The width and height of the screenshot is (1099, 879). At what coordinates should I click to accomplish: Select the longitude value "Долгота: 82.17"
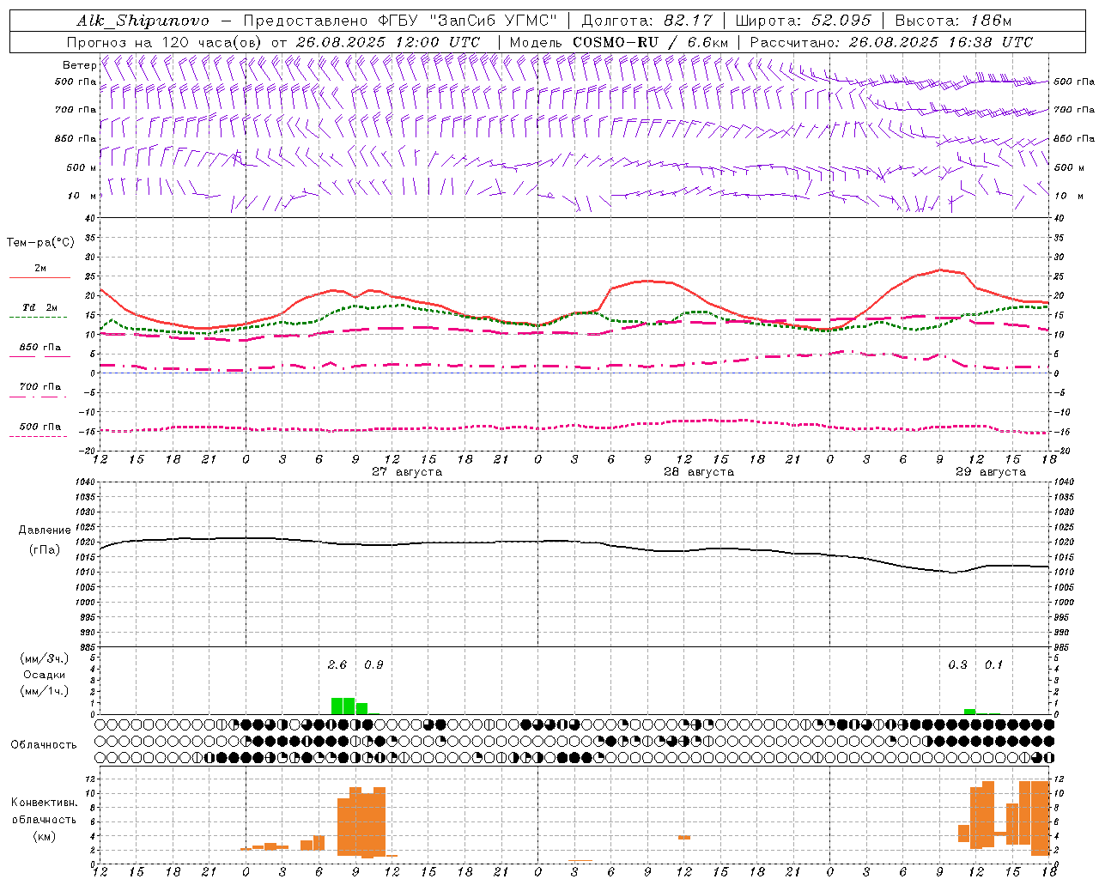tap(647, 21)
